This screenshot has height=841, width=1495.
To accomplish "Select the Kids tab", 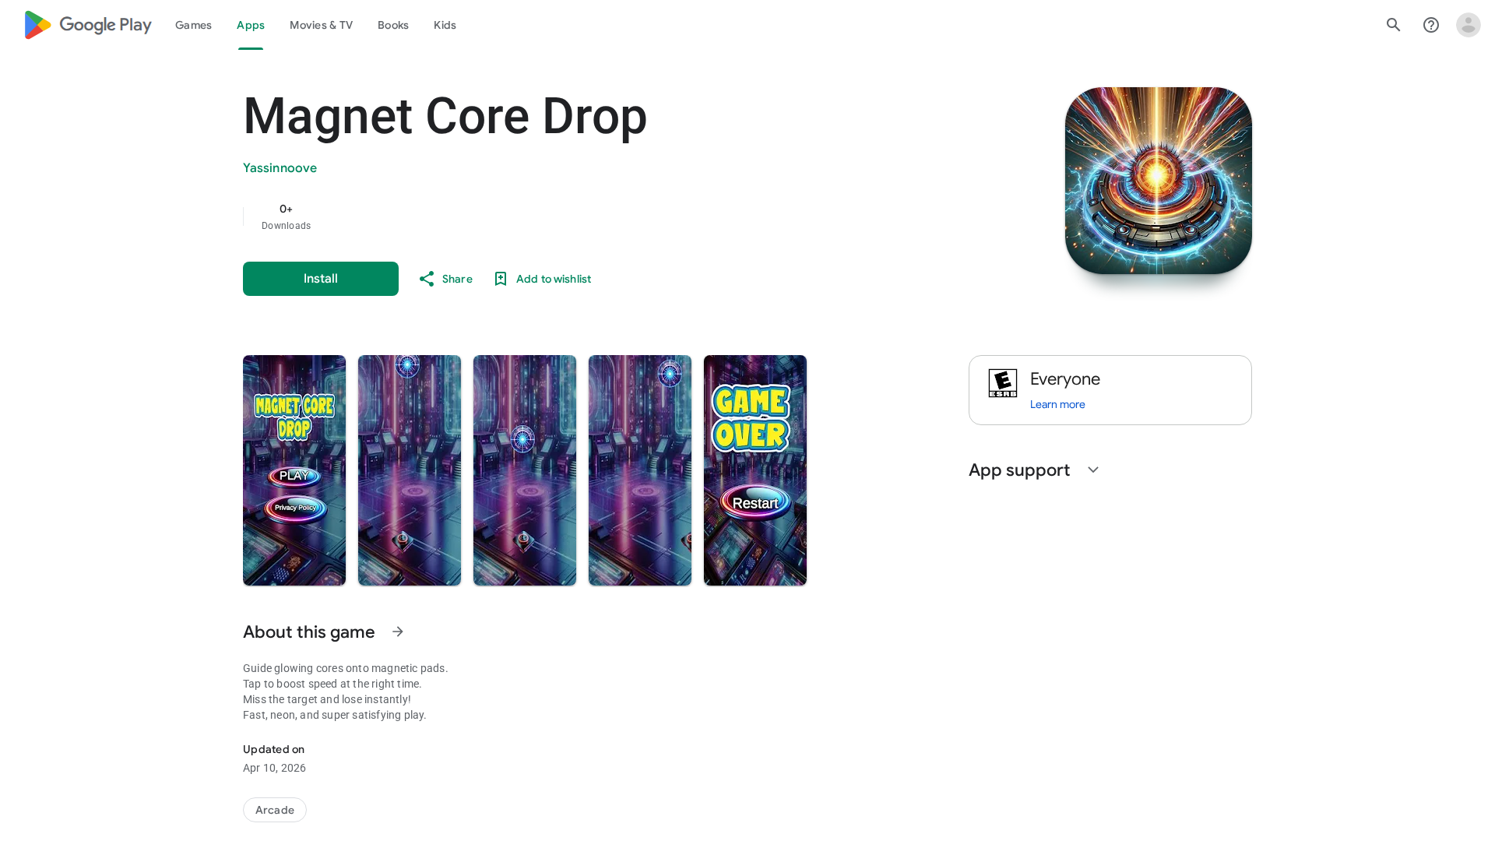I will point(445,25).
